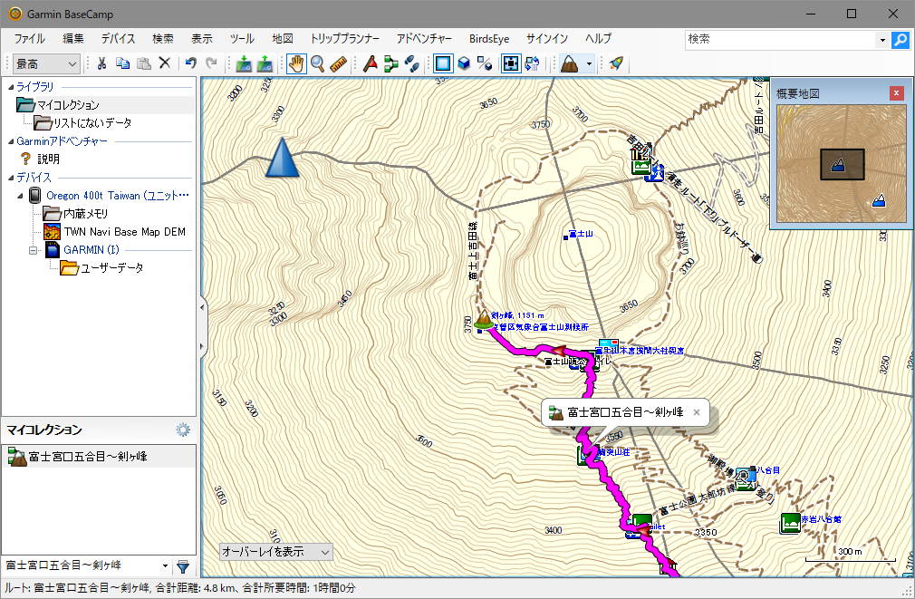Open the 表示 menu
This screenshot has width=915, height=599.
[202, 39]
